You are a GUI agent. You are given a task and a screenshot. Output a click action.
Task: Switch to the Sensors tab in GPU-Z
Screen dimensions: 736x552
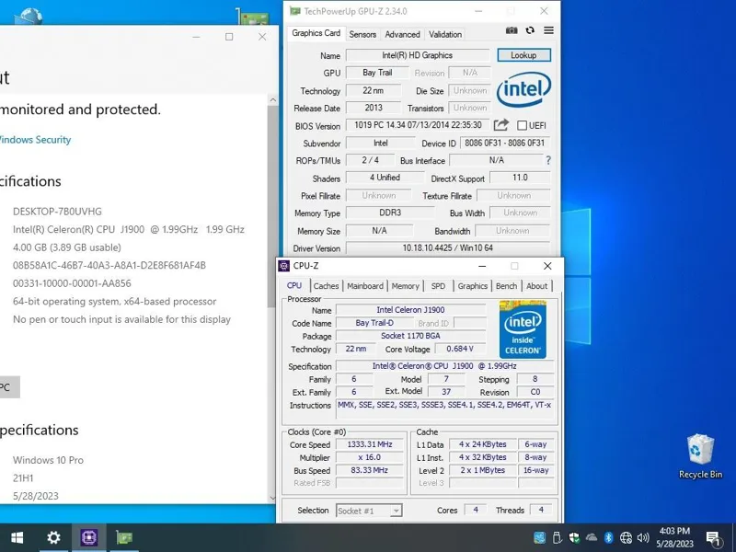coord(362,34)
